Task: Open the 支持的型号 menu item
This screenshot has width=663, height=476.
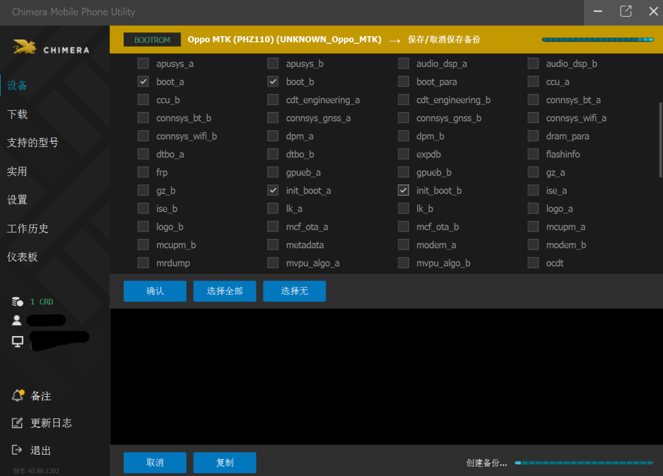Action: coord(32,142)
